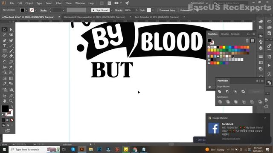The image size is (273, 153).
Task: Select the Hand tool
Action: click(x=5, y=101)
